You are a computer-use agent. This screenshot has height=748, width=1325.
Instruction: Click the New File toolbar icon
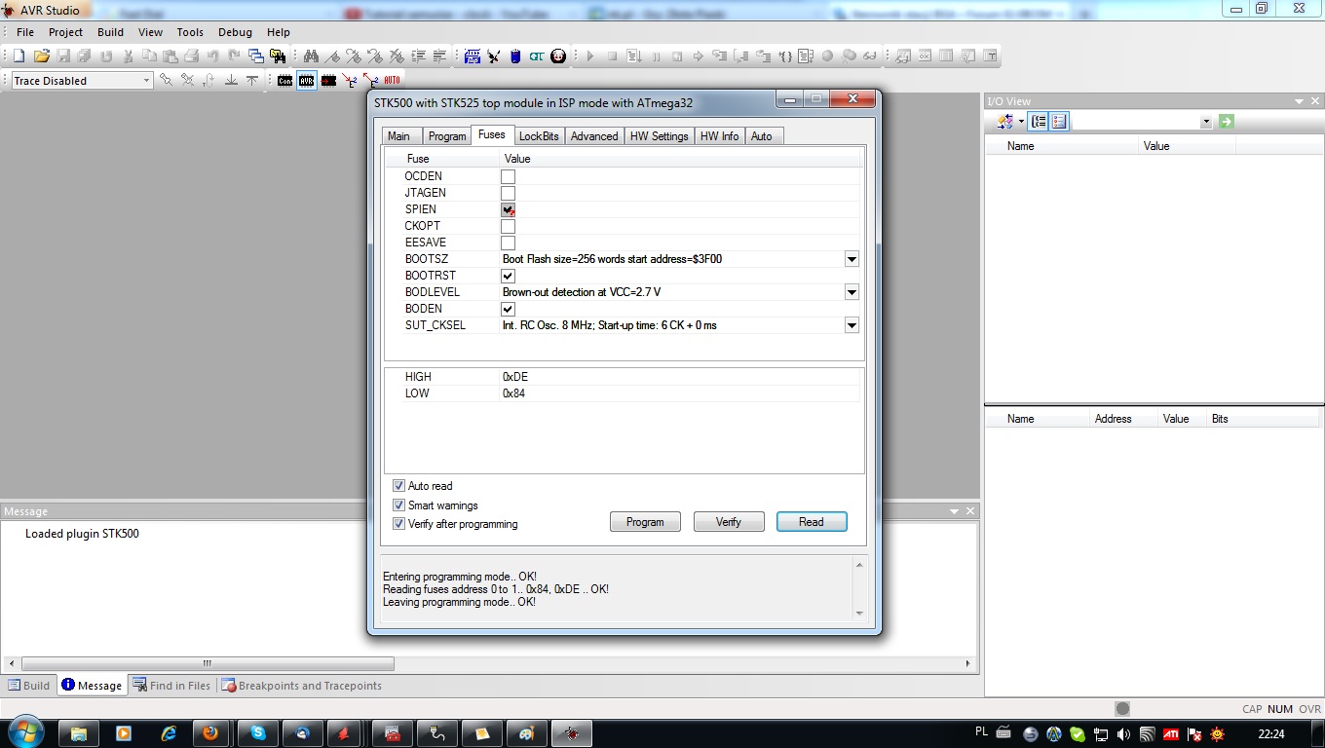click(x=21, y=56)
